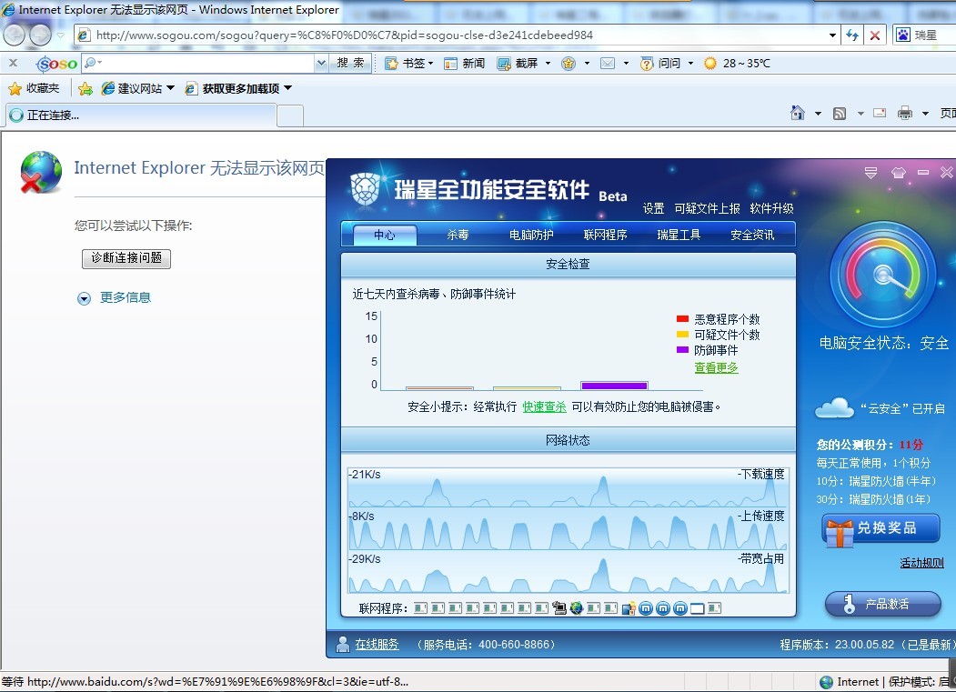This screenshot has width=956, height=692.
Task: Open 设置 in the Rising header
Action: tap(654, 208)
